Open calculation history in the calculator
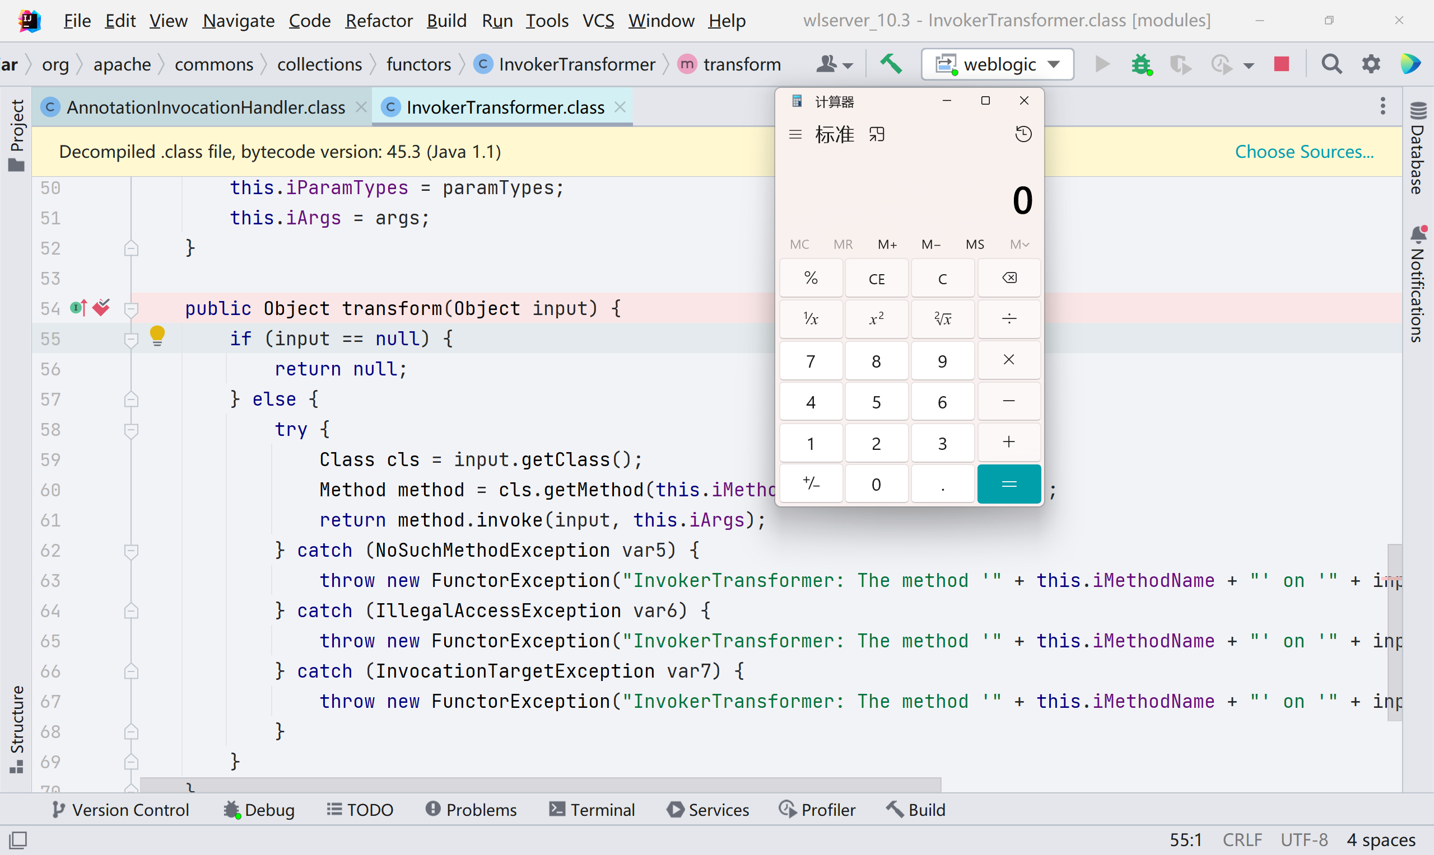The width and height of the screenshot is (1434, 855). coord(1023,134)
